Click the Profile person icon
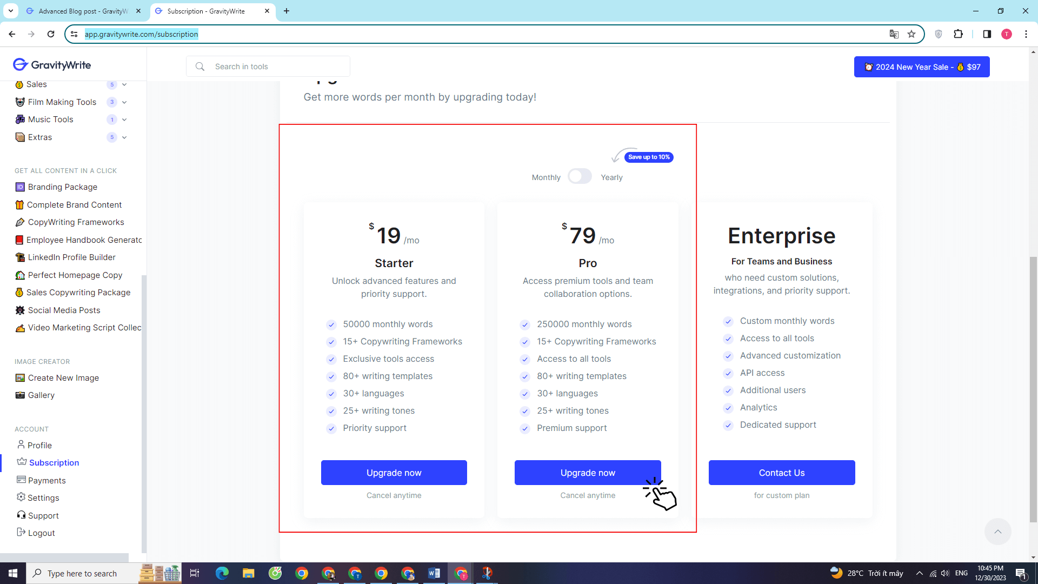The width and height of the screenshot is (1038, 584). 21,444
